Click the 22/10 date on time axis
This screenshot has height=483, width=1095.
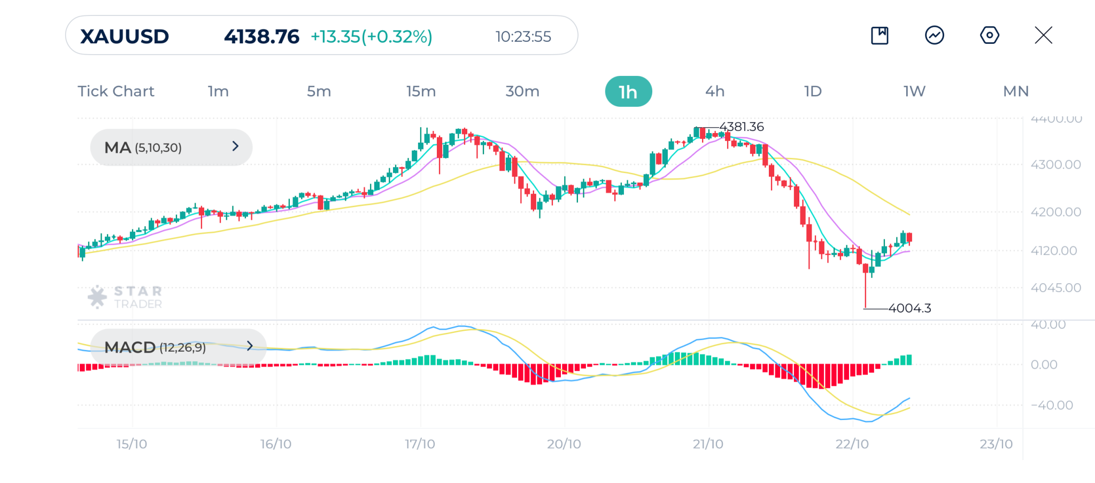click(852, 444)
